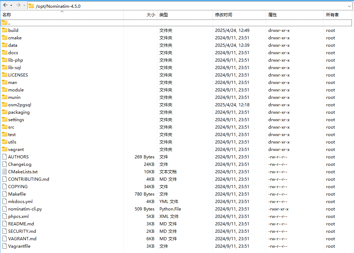This screenshot has height=253, width=354.
Task: Select the utils folder icon
Action: click(5, 142)
